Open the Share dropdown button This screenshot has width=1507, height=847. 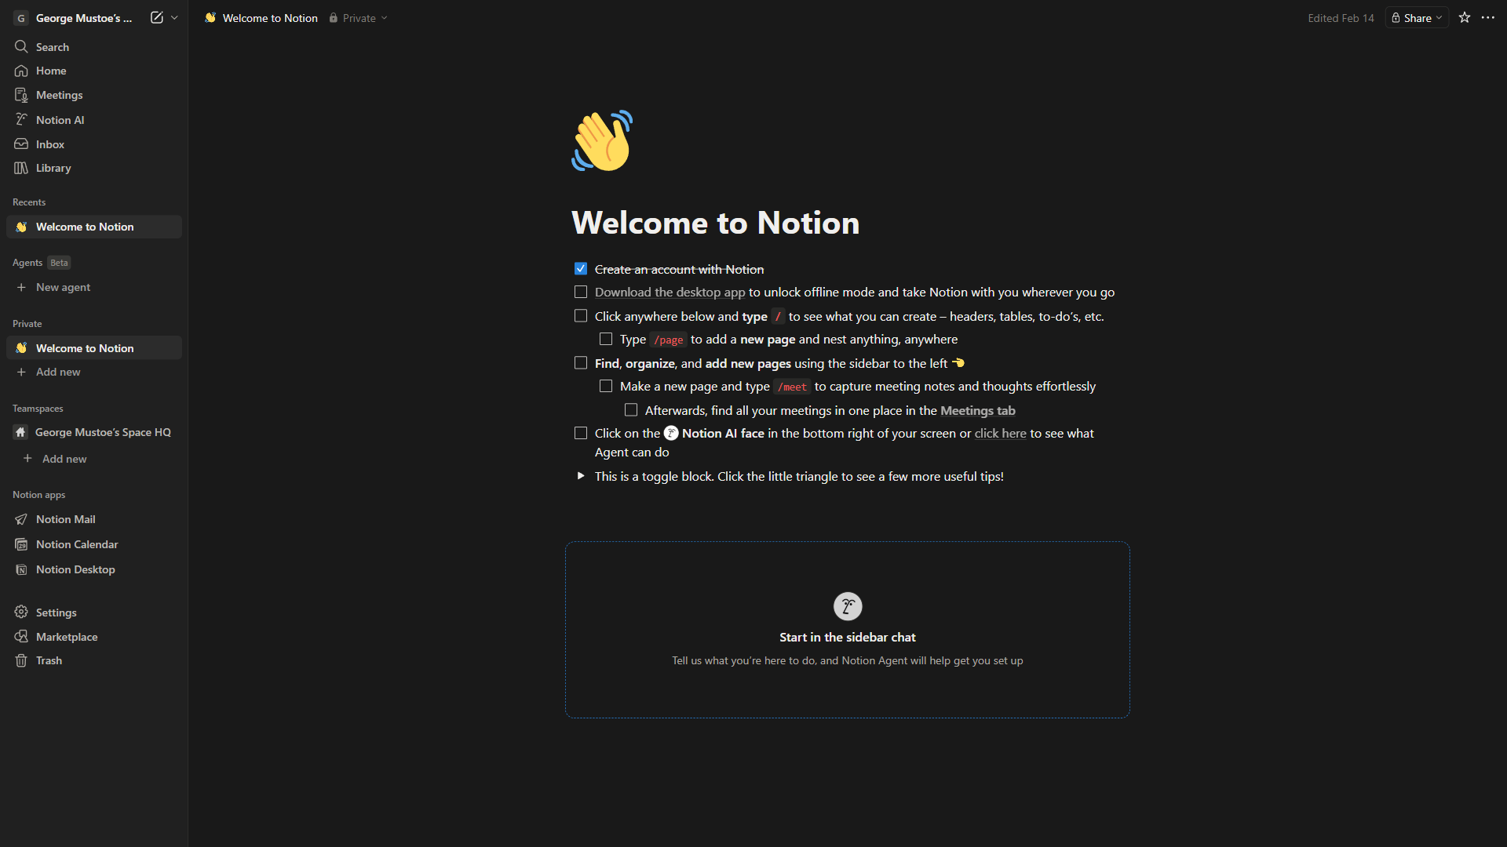click(1417, 17)
